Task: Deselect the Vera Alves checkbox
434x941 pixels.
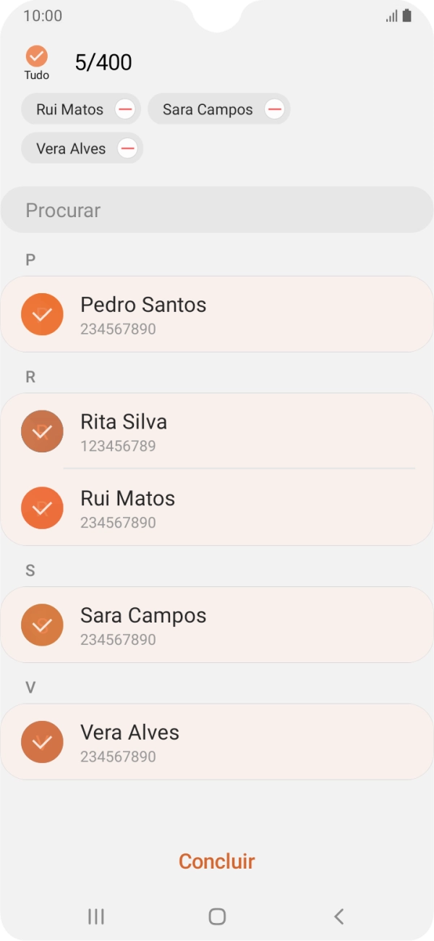Action: tap(42, 740)
